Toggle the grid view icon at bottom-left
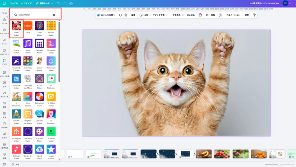This screenshot has height=167, width=296. [4, 164]
